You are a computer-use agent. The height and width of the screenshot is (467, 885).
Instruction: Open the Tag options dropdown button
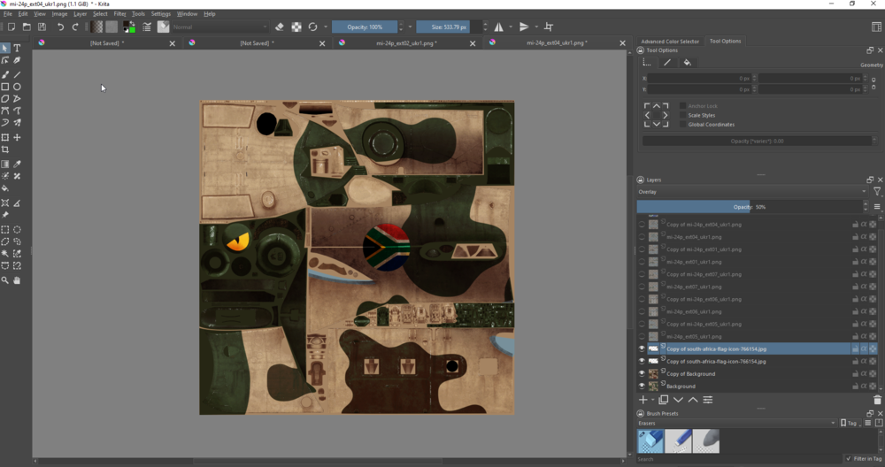[850, 424]
